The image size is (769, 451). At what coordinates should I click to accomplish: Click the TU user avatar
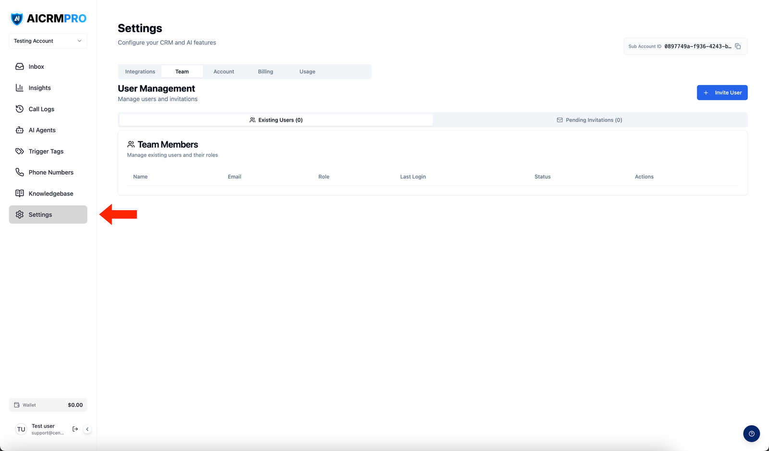point(21,429)
